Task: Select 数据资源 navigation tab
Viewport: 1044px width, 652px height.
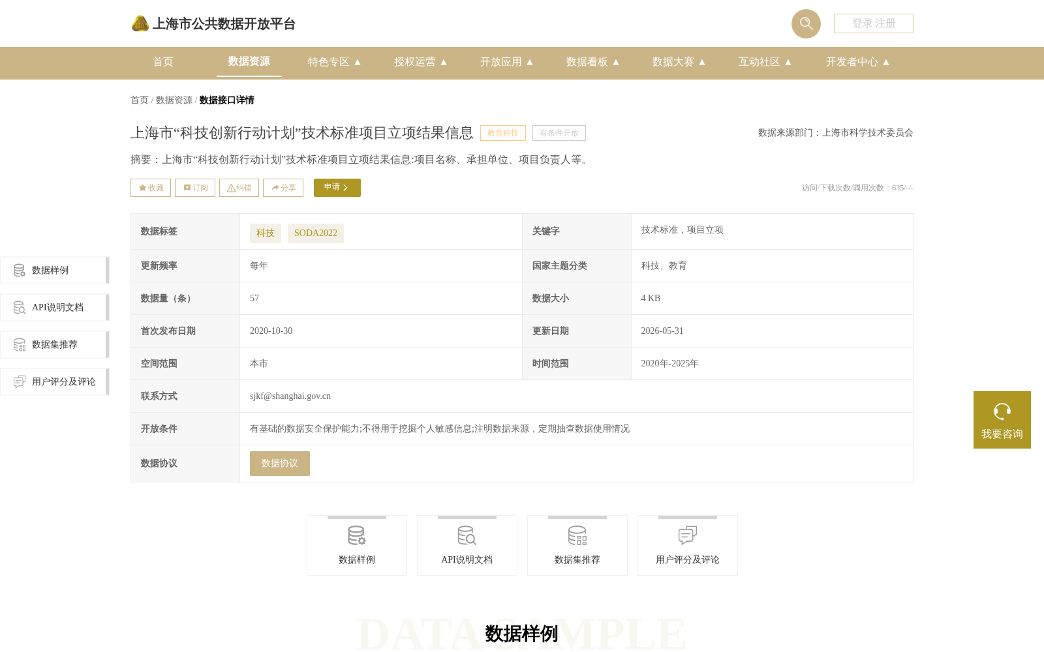Action: [x=249, y=61]
